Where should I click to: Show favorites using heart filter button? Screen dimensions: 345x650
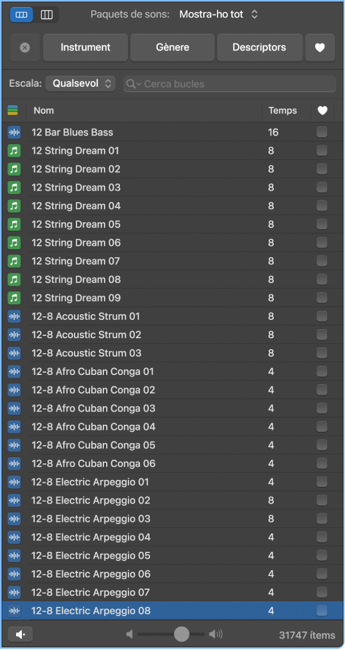pos(320,48)
